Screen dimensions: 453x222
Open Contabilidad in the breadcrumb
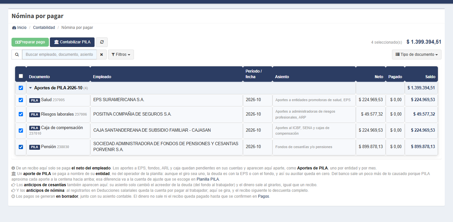pos(44,28)
